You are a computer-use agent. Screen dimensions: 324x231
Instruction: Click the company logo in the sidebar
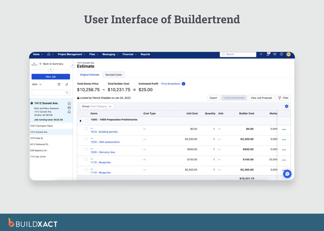34,64
